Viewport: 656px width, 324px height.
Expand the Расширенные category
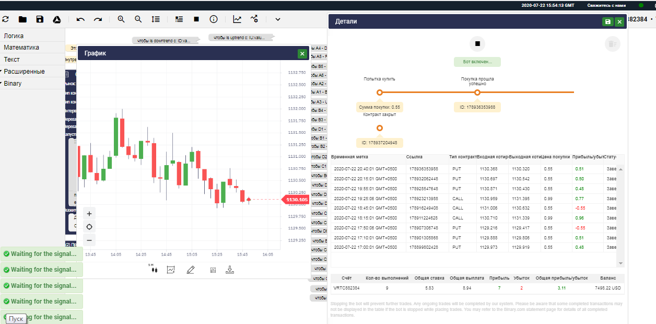[32, 72]
